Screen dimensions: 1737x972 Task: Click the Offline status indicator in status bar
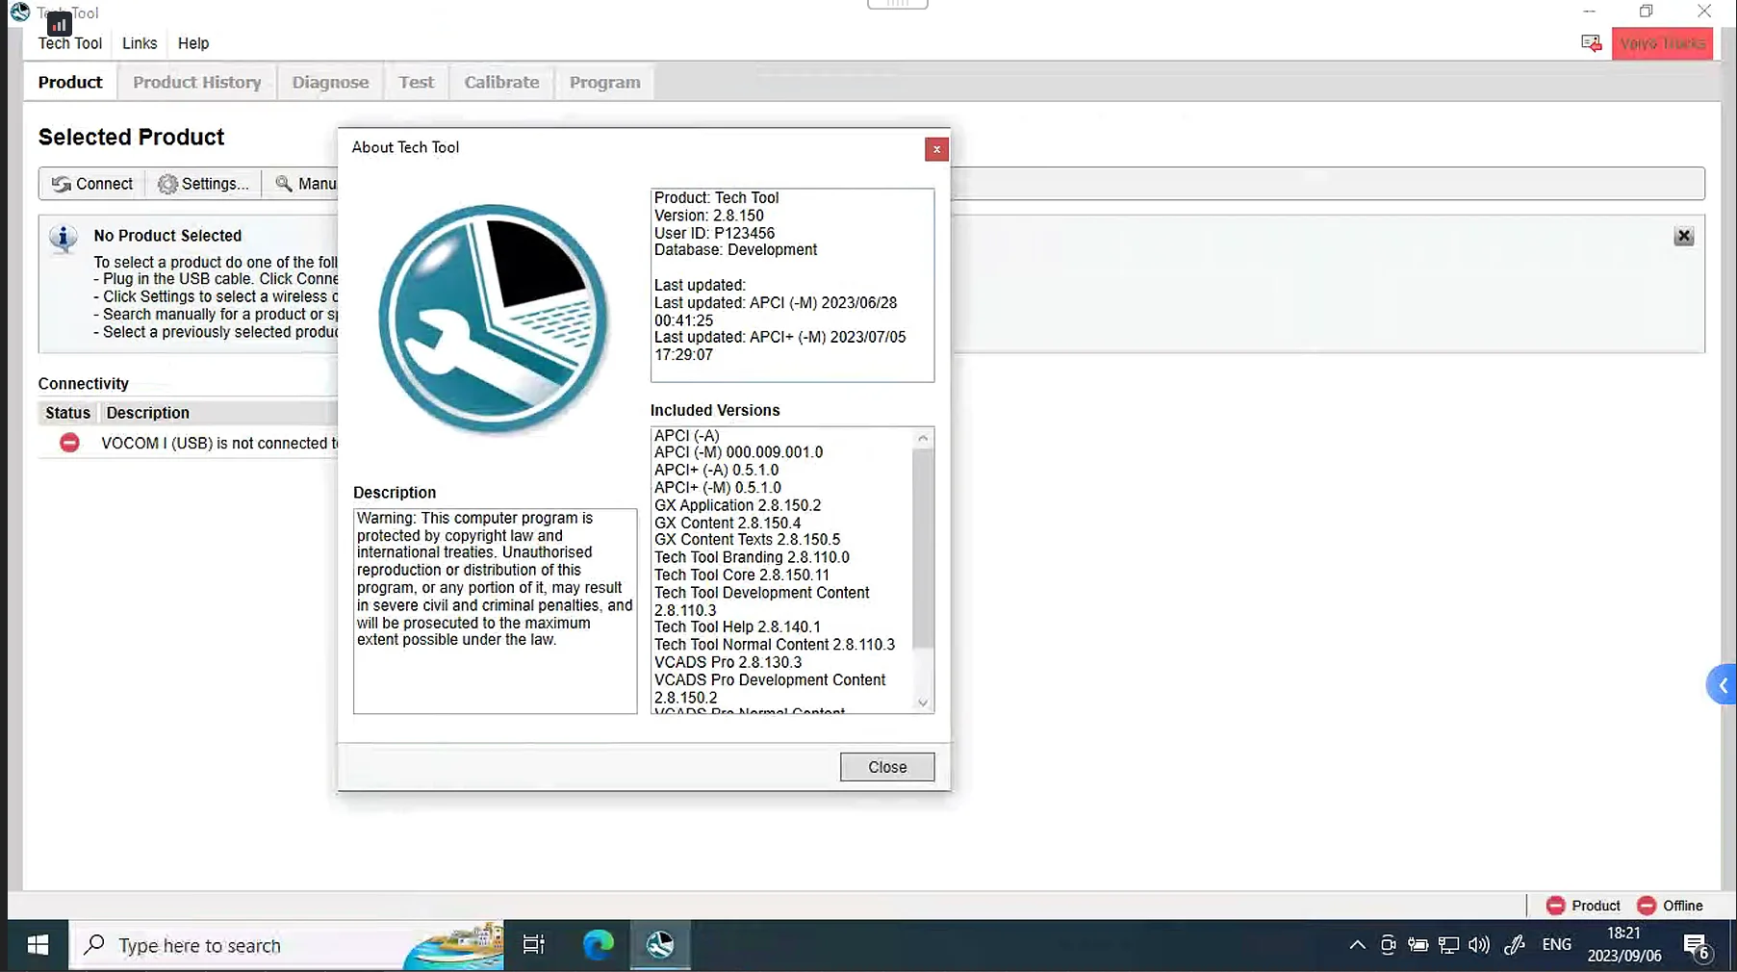(1670, 906)
